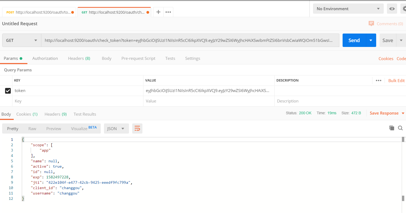Open a new request tab with plus icon
This screenshot has width=406, height=213.
point(159,12)
